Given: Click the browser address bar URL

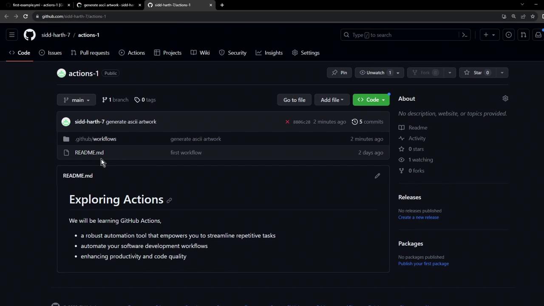Looking at the screenshot, I should (74, 16).
